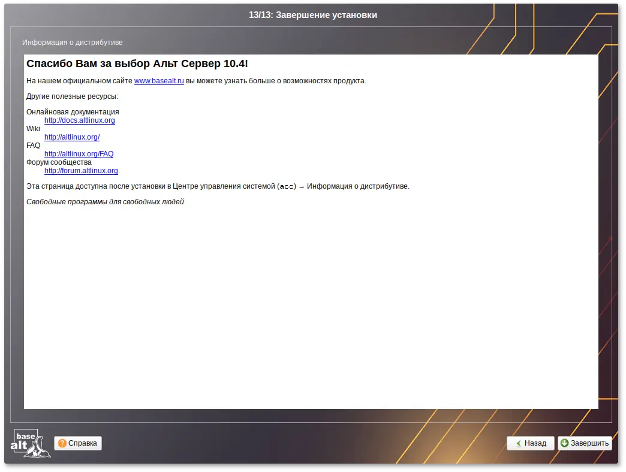The height and width of the screenshot is (472, 626).
Task: Click the monospace "acc" text
Action: (x=288, y=187)
